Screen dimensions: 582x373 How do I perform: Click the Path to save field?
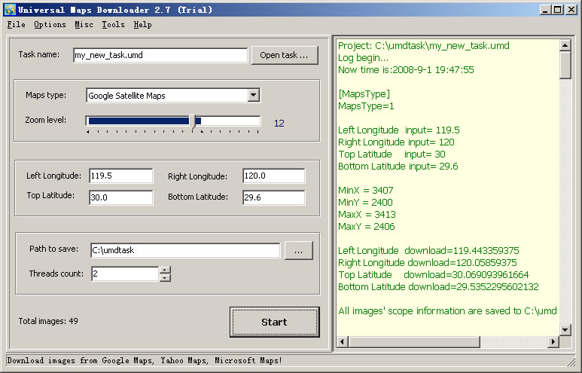[185, 250]
